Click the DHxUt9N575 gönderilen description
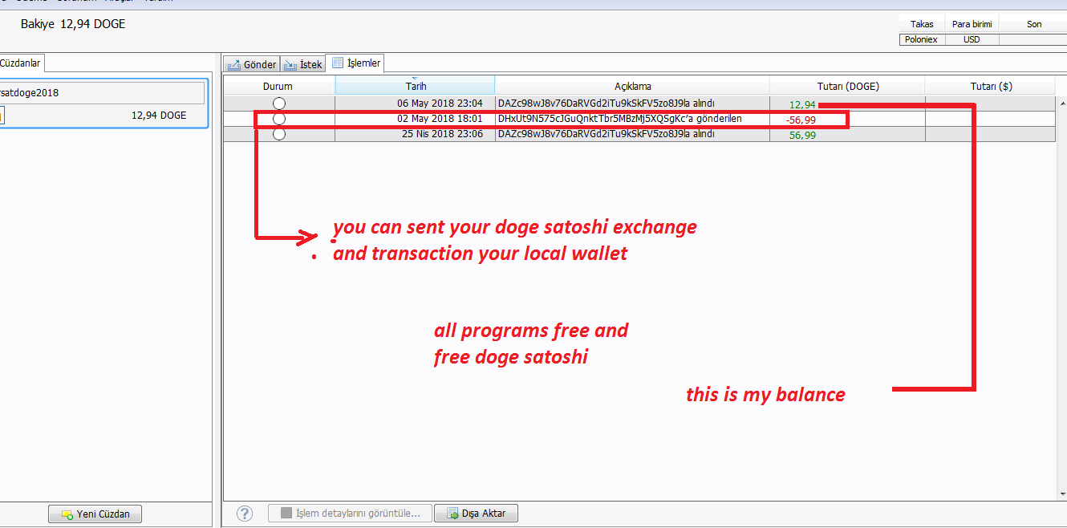 coord(619,119)
